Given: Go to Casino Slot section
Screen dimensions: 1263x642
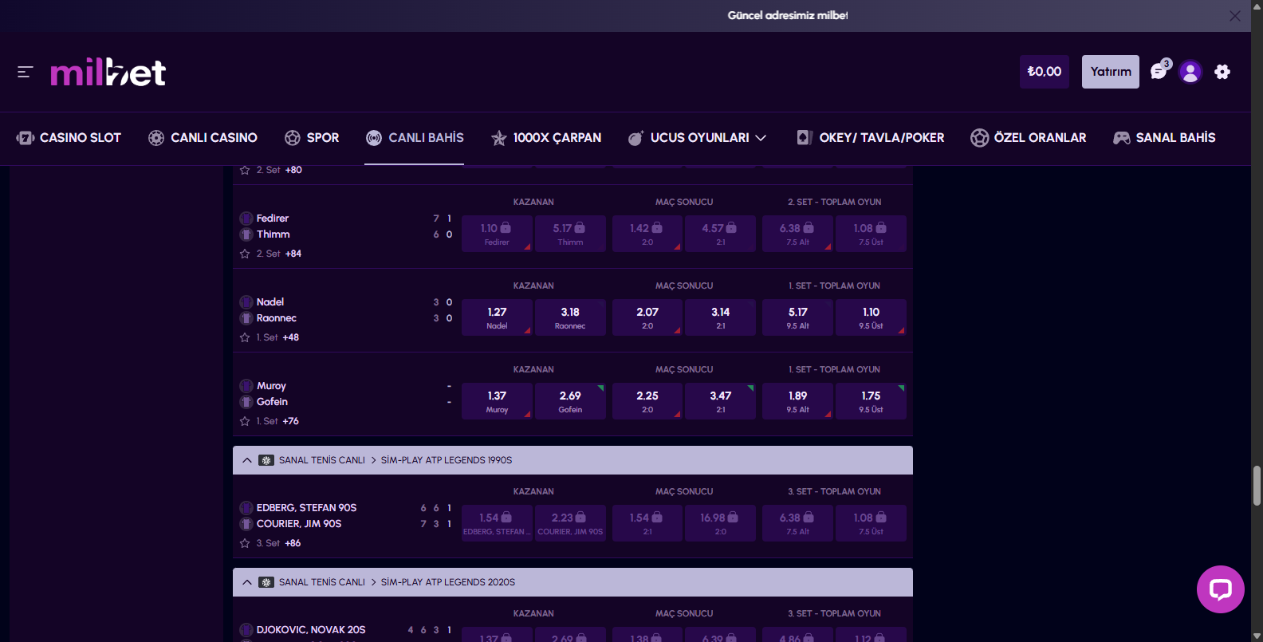Looking at the screenshot, I should click(x=69, y=138).
